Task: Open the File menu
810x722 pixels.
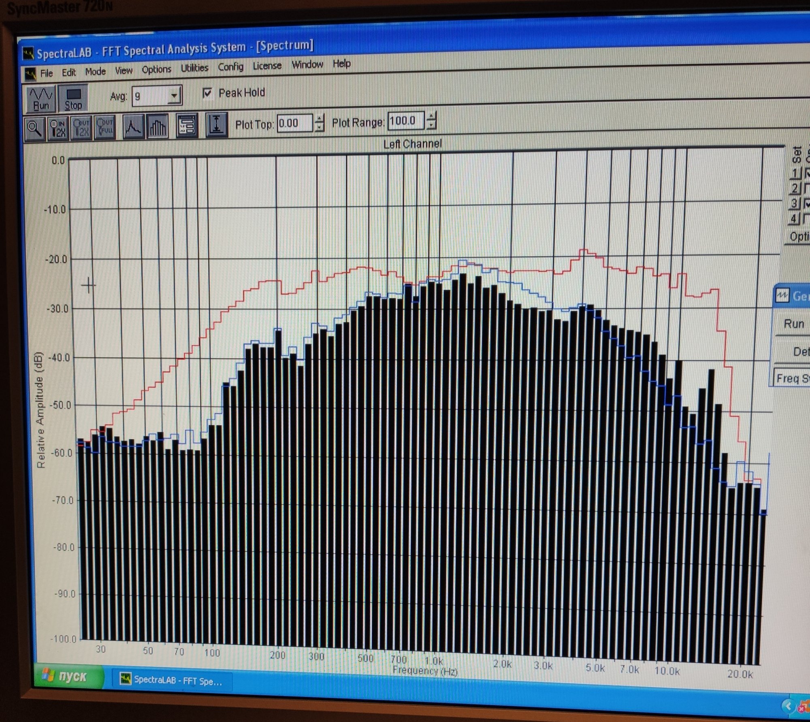Action: pyautogui.click(x=47, y=73)
